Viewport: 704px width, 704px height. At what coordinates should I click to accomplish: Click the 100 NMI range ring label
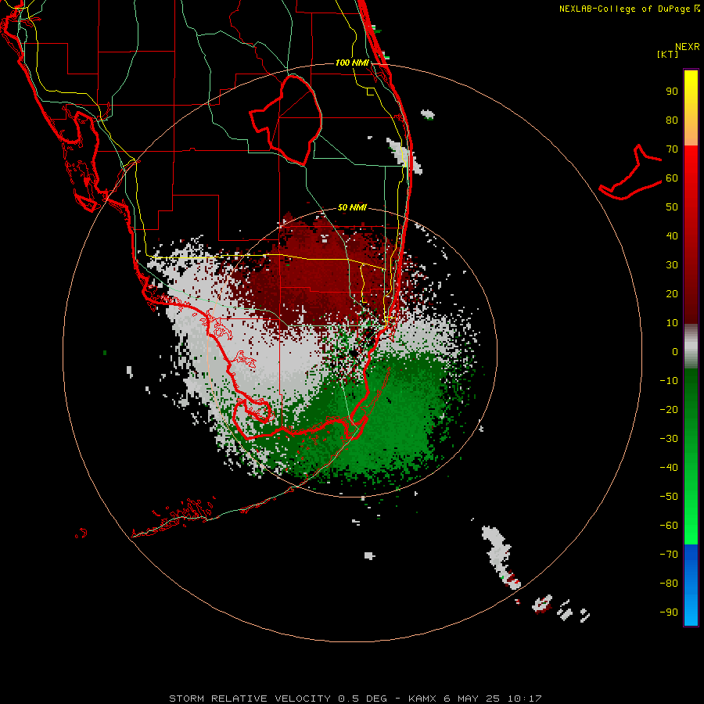[x=353, y=63]
